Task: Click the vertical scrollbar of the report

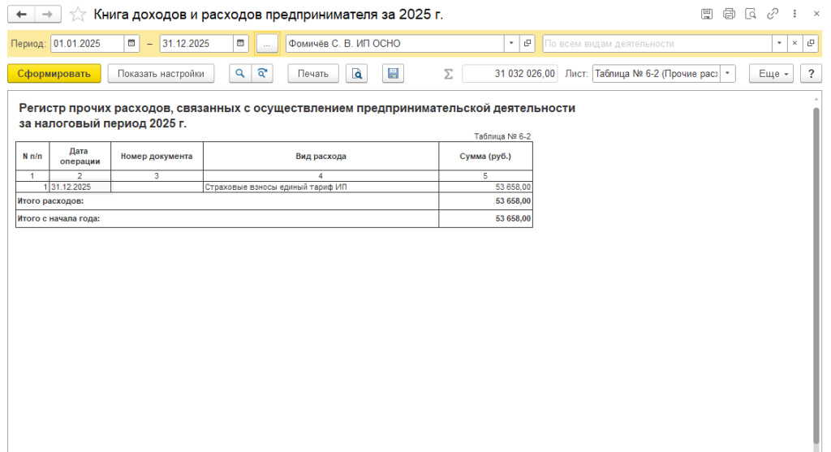Action: 816,268
